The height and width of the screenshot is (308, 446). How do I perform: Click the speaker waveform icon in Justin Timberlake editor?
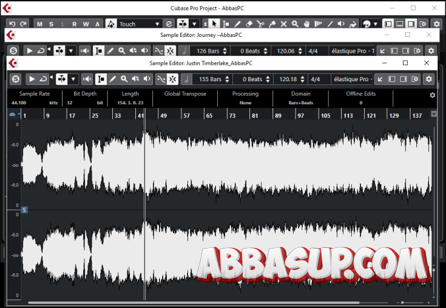point(87,79)
